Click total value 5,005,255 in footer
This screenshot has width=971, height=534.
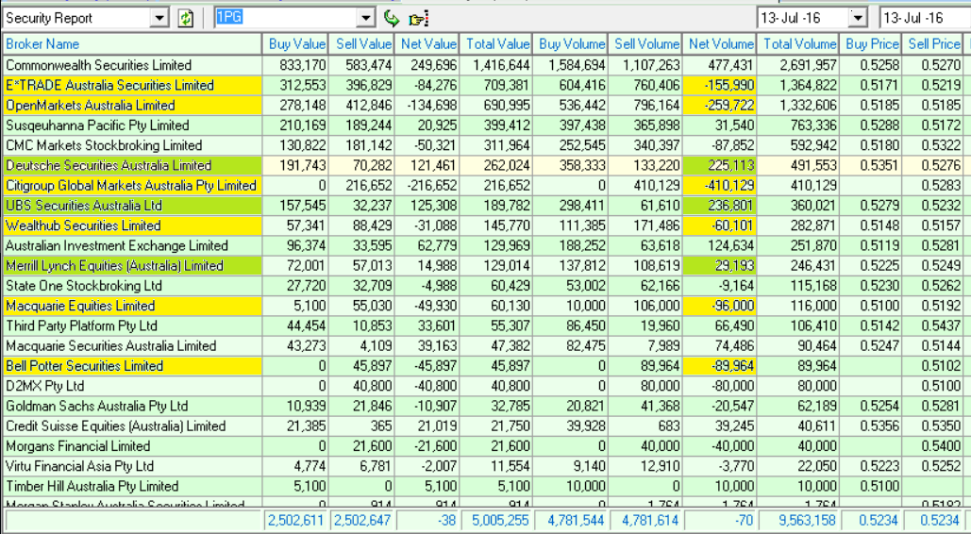496,521
